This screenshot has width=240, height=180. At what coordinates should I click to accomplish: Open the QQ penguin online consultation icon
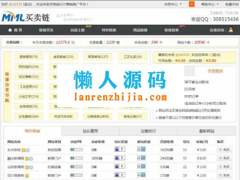click(231, 29)
